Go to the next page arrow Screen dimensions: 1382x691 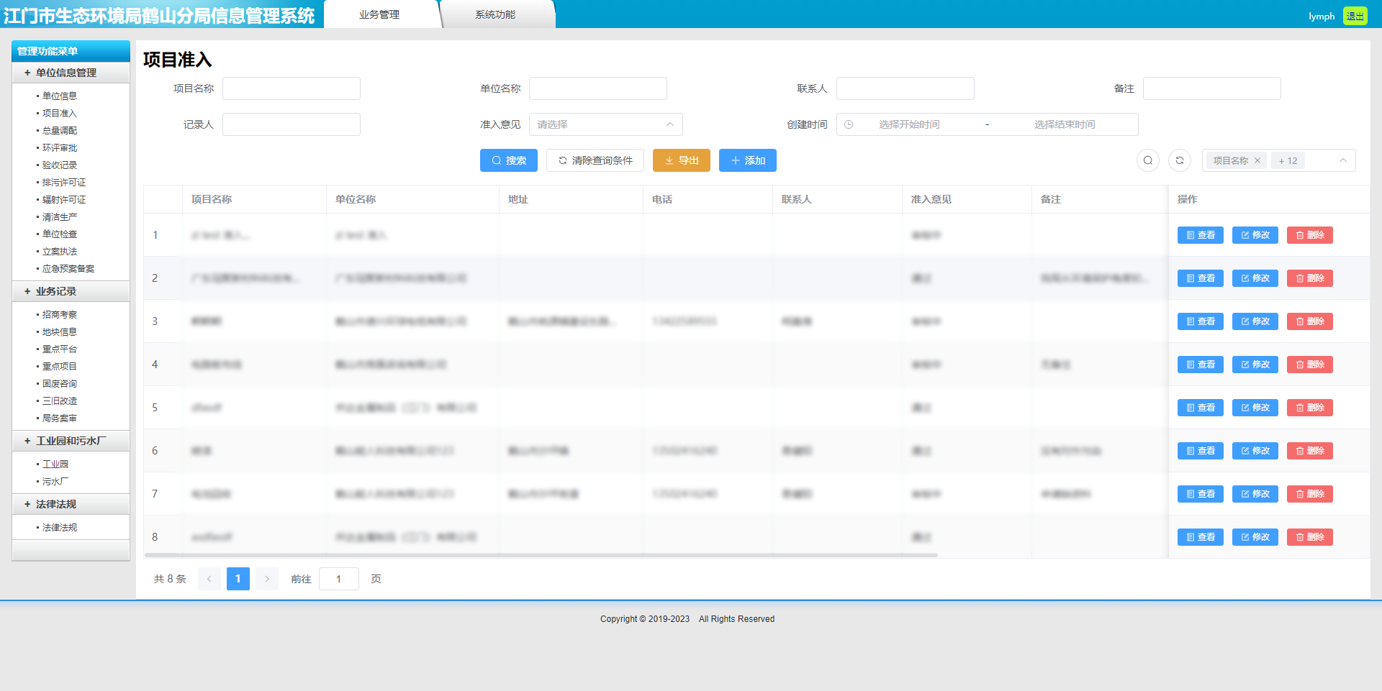click(267, 579)
